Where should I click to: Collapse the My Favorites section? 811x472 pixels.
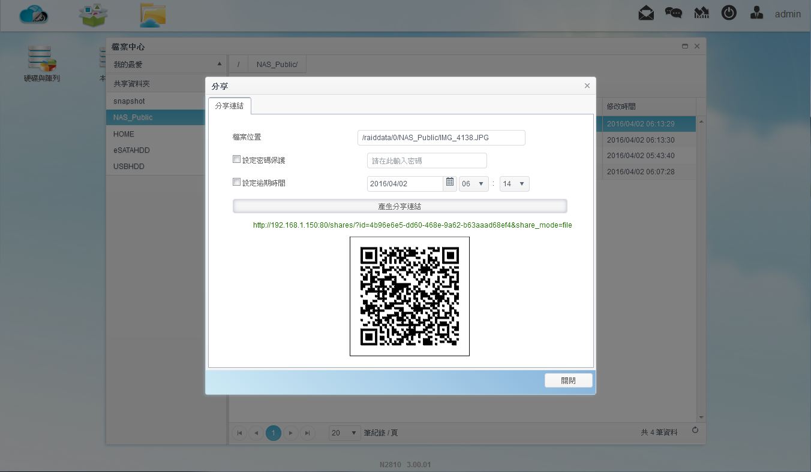pyautogui.click(x=220, y=63)
